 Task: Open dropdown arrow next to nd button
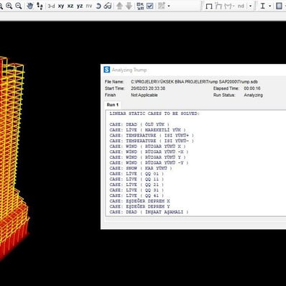tap(251, 6)
